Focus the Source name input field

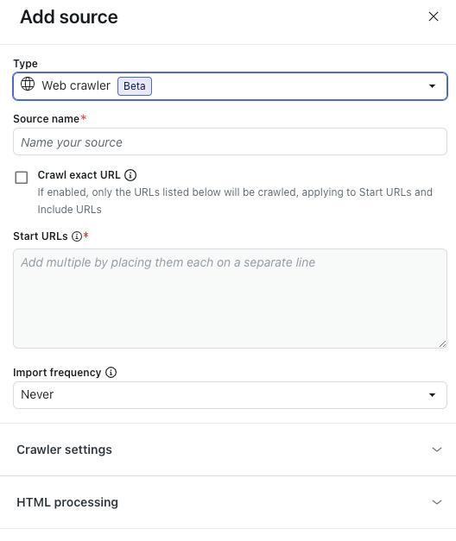(230, 142)
